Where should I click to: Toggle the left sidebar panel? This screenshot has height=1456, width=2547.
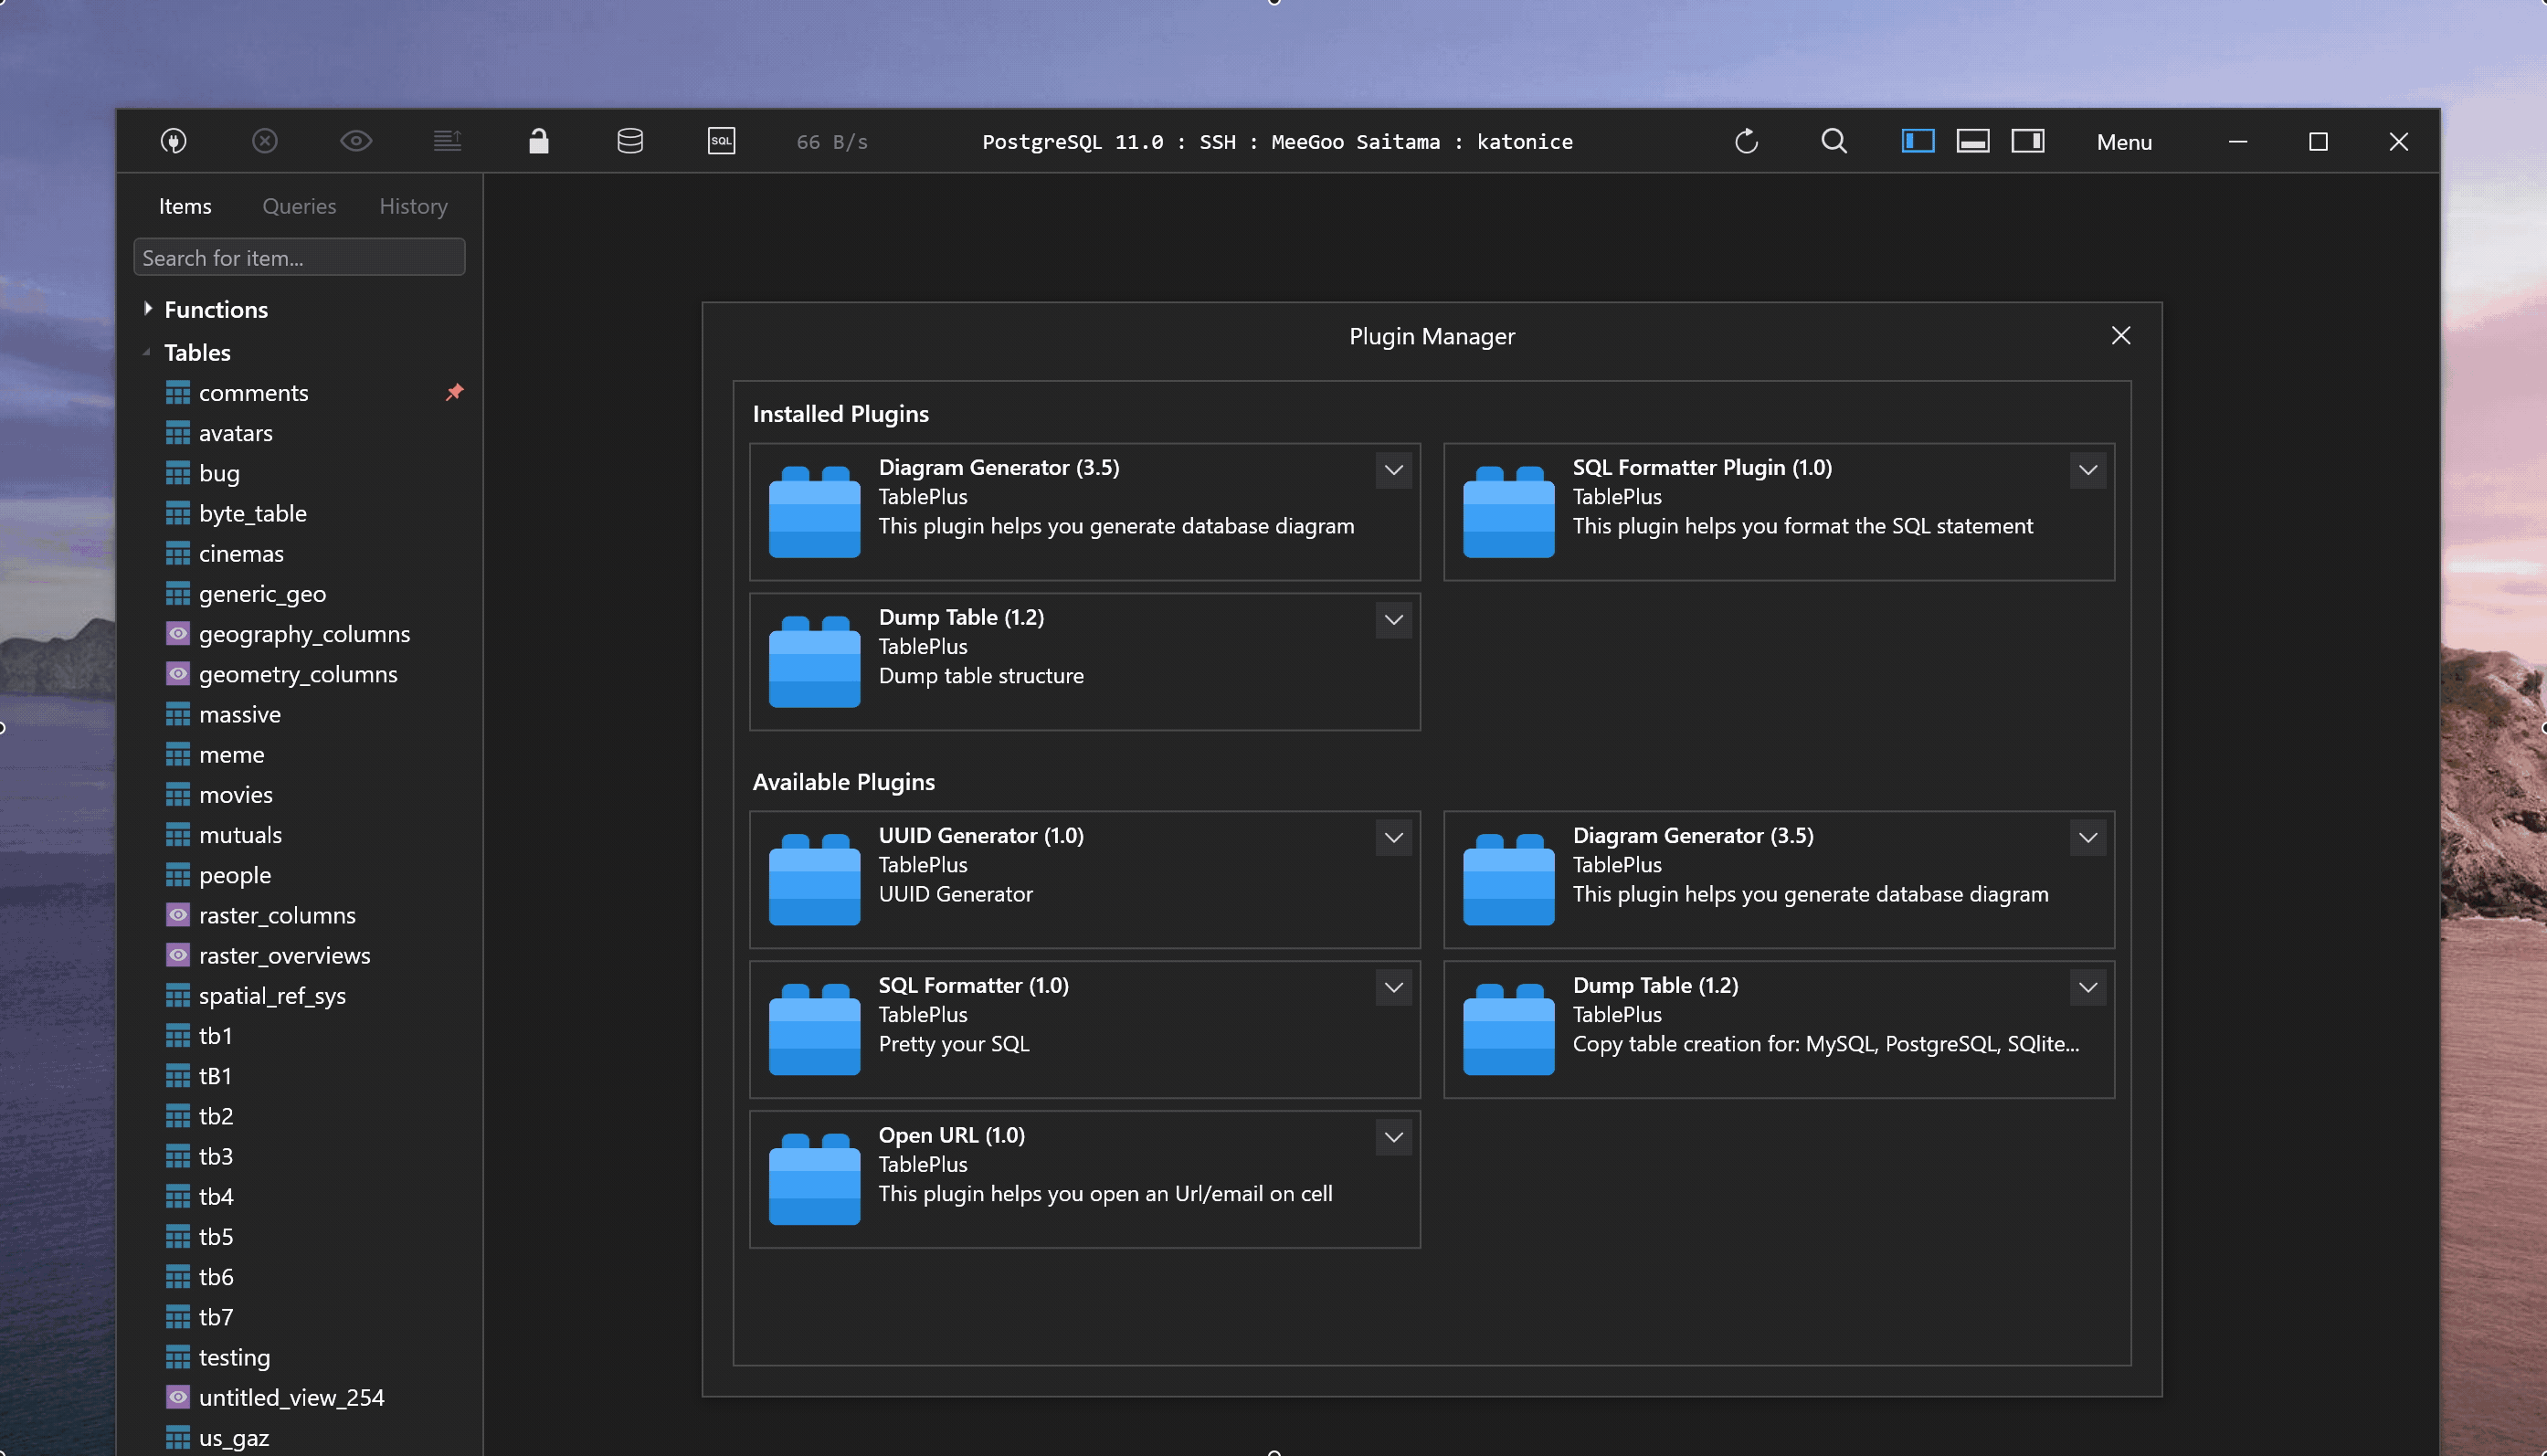(x=1918, y=141)
